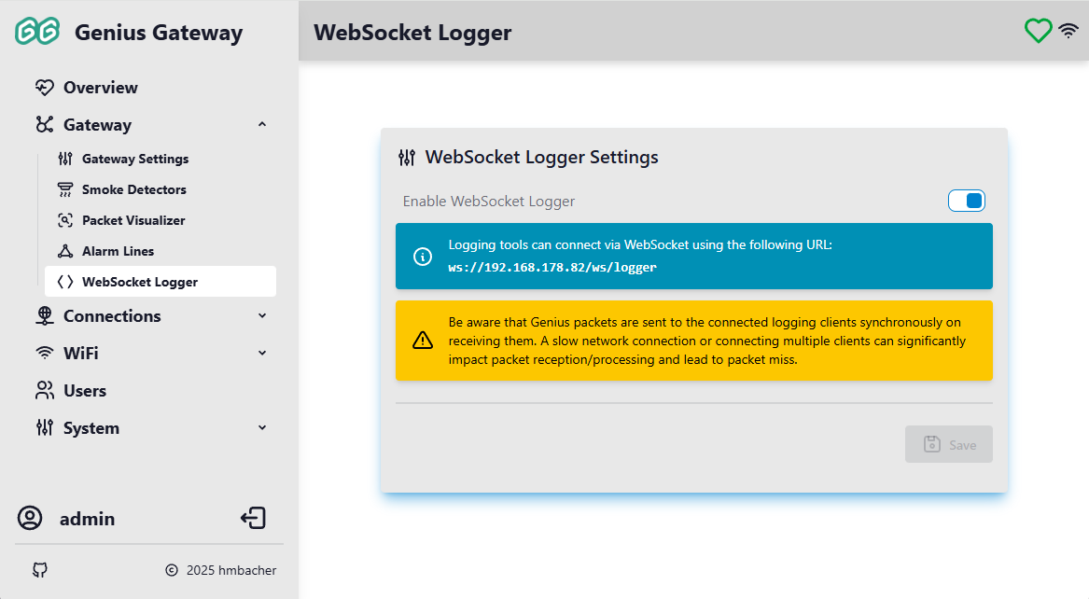Expand the WiFi menu section
This screenshot has width=1089, height=599.
[x=262, y=354]
